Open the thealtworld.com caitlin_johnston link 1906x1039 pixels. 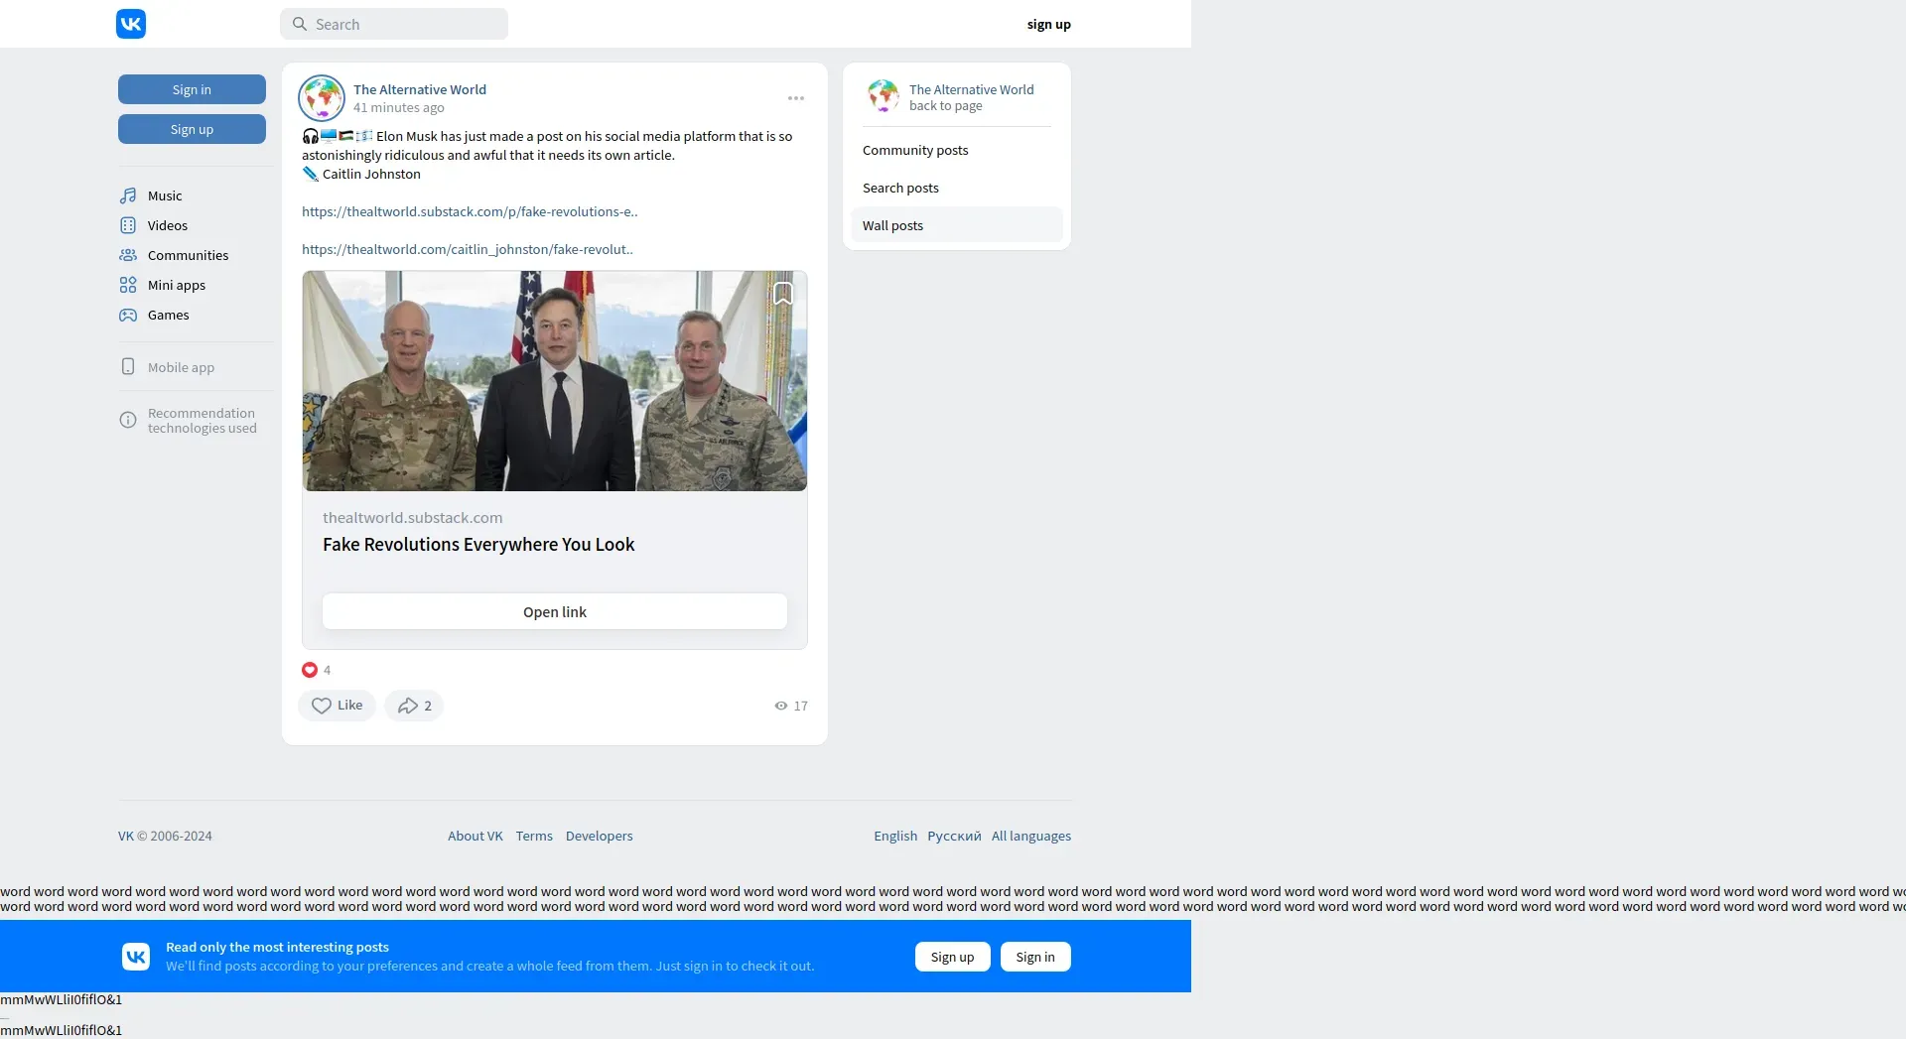pyautogui.click(x=468, y=249)
